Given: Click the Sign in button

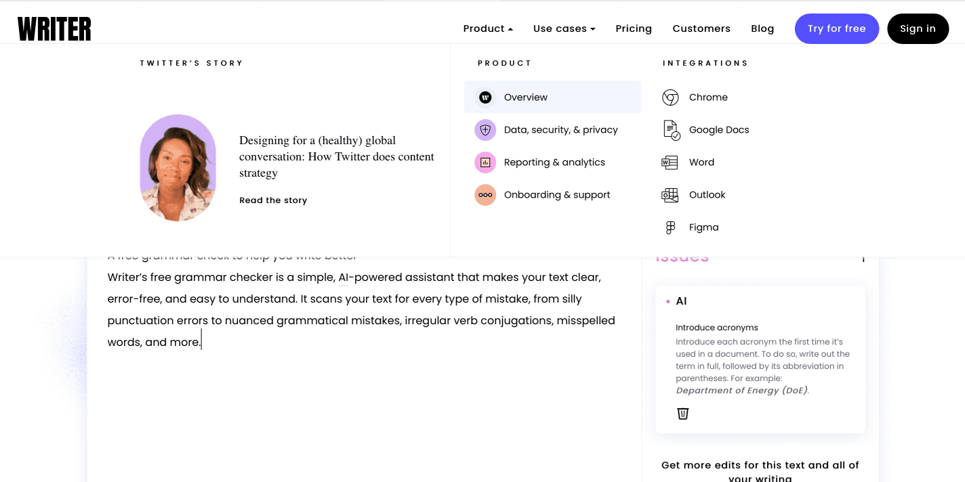Looking at the screenshot, I should (918, 28).
